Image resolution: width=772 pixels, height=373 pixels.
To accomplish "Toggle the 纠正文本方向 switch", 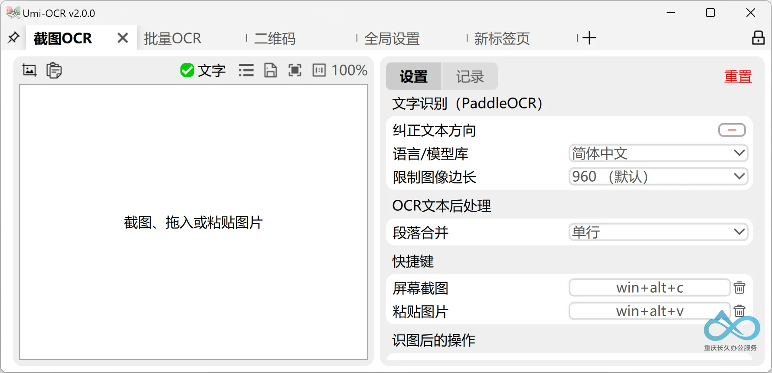I will click(732, 130).
